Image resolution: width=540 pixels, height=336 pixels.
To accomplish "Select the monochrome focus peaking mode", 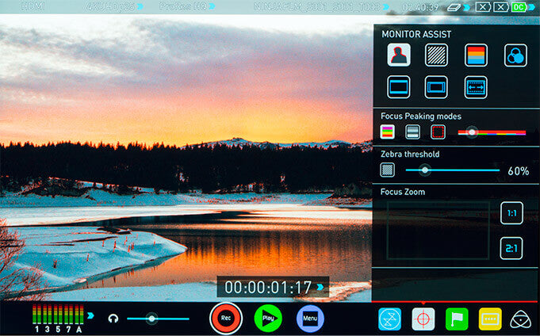I will point(412,132).
